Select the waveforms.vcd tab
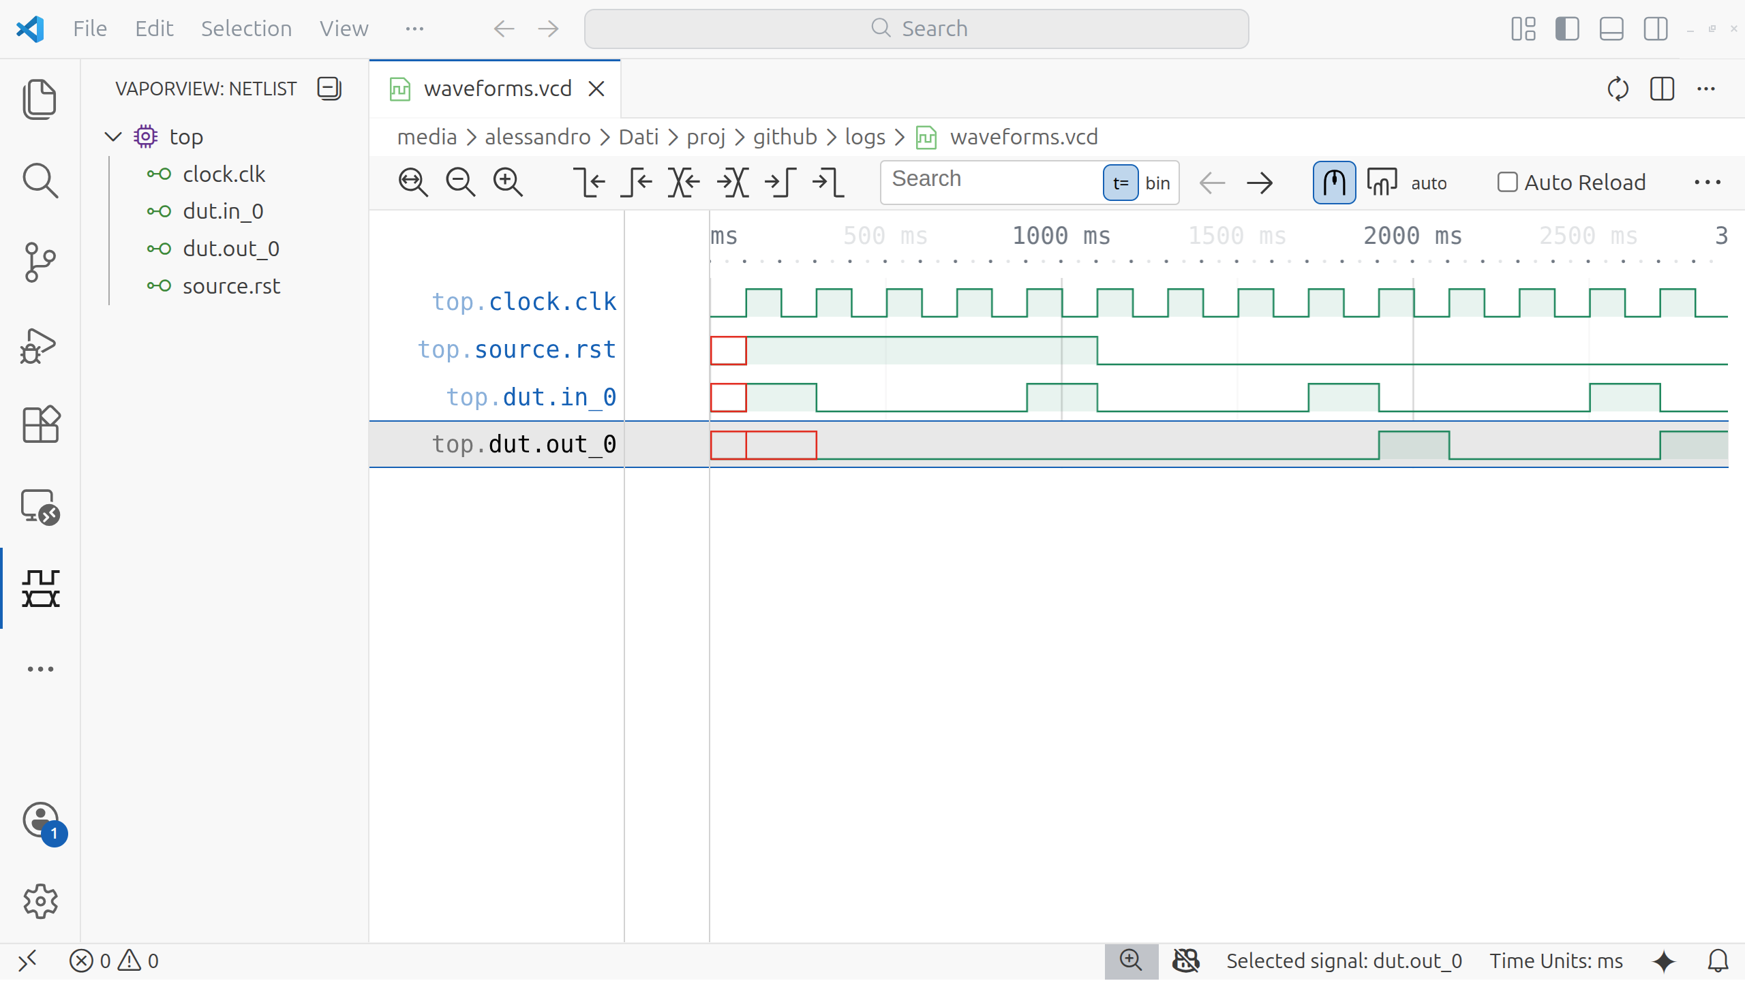 (x=497, y=89)
